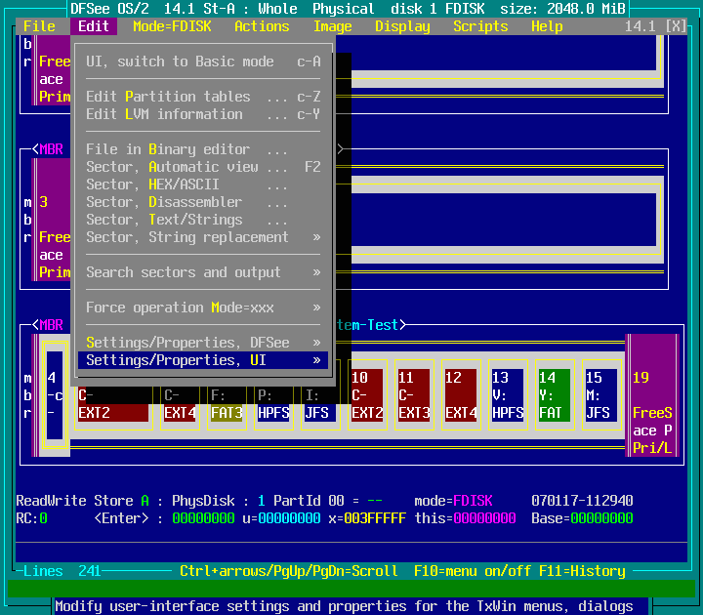The image size is (703, 615).
Task: Select freespace area 19 at right
Action: tap(651, 394)
